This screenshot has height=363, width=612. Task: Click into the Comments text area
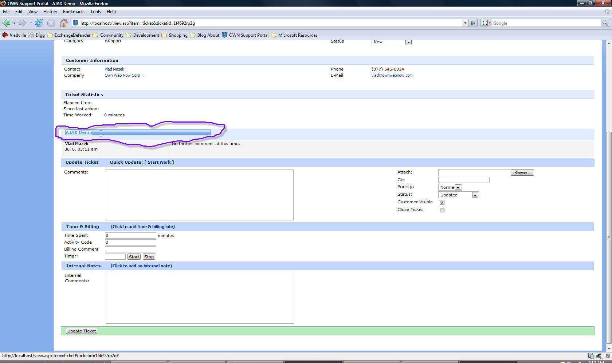(199, 195)
